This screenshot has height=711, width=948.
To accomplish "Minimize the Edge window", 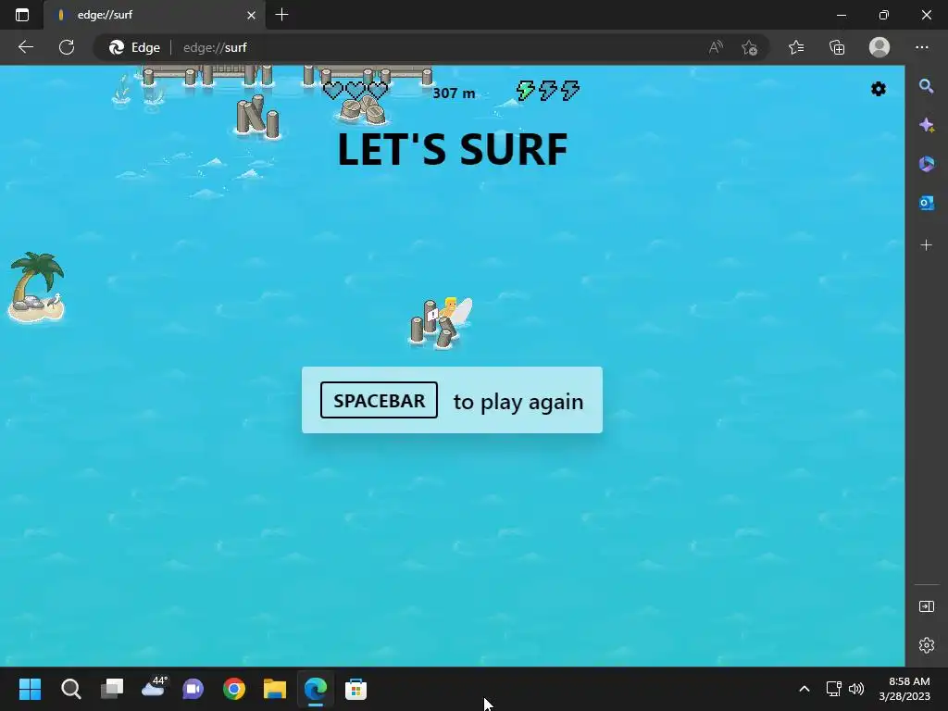I will coord(841,15).
